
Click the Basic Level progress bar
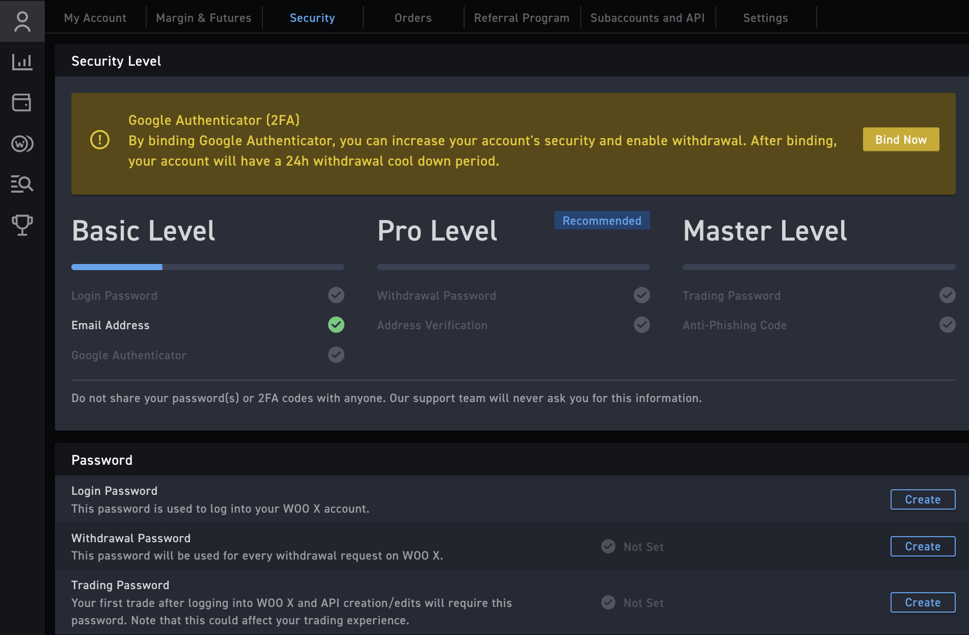[x=208, y=267]
